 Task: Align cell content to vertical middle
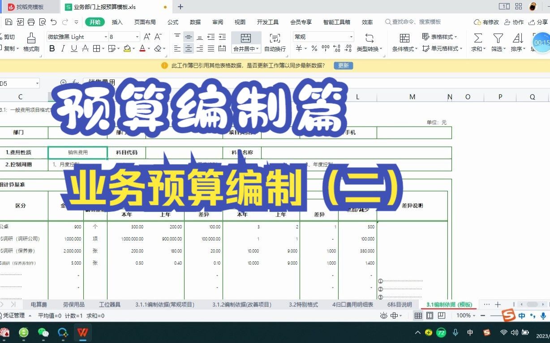coord(189,37)
